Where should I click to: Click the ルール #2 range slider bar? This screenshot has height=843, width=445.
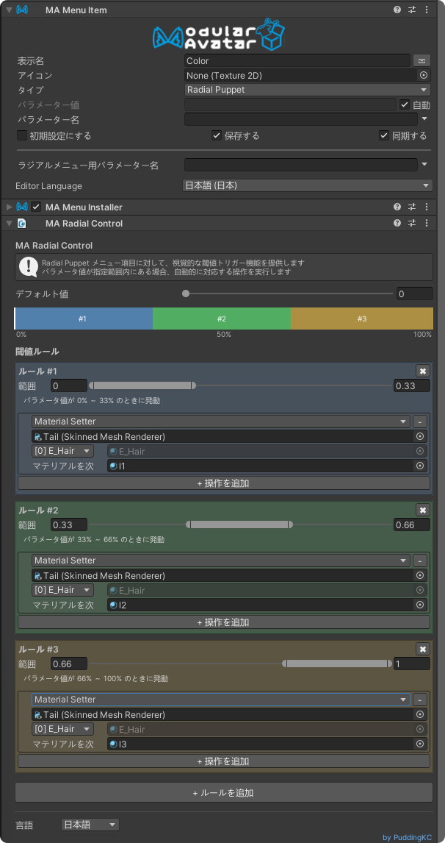(x=239, y=524)
